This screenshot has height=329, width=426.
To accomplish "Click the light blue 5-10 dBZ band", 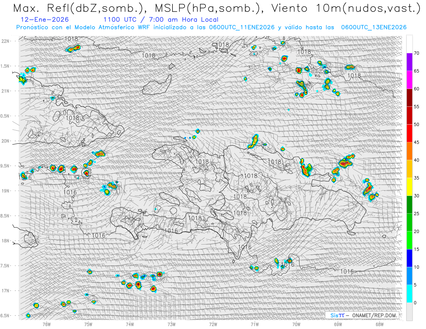I will click(x=409, y=276).
